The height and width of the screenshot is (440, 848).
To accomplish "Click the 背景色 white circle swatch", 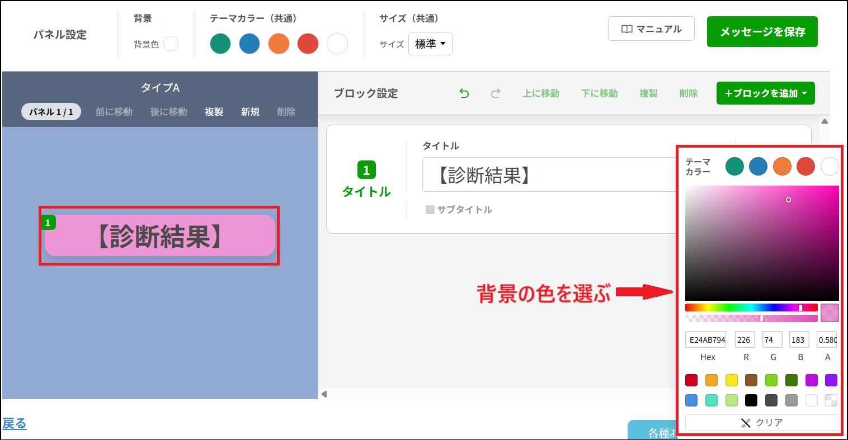I will tap(171, 44).
